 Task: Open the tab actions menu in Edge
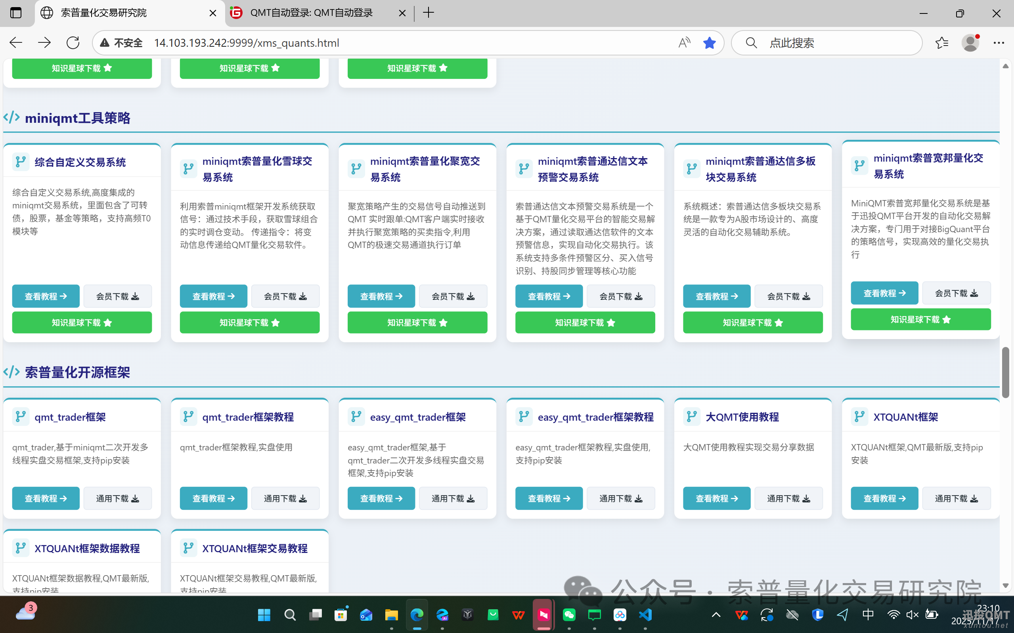tap(16, 13)
